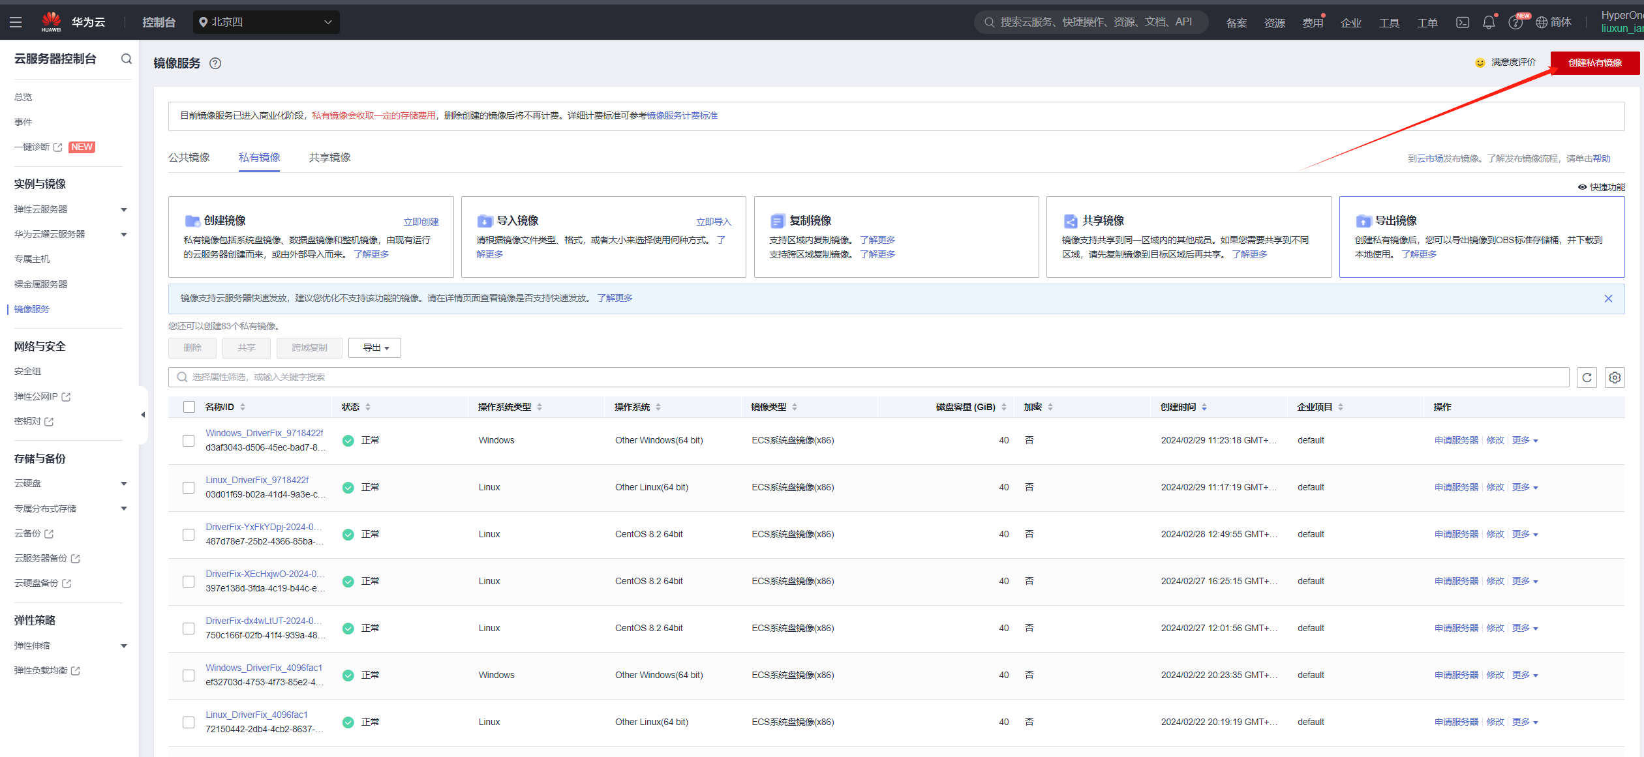Screen dimensions: 1644x757
Task: Sort by 镜像类型 column
Action: point(795,407)
